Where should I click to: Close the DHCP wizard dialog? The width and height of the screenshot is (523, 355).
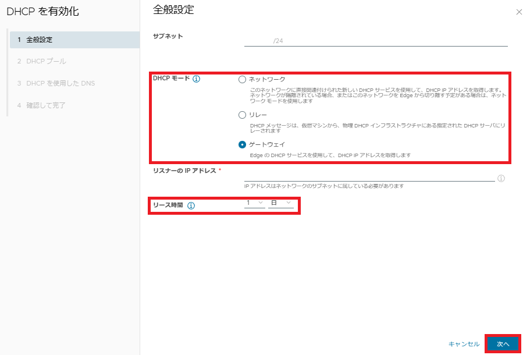519,12
